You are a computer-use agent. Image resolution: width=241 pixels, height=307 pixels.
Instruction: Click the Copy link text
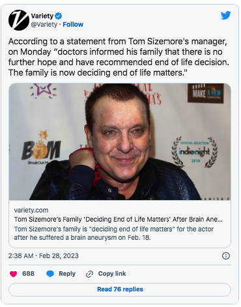(x=112, y=274)
